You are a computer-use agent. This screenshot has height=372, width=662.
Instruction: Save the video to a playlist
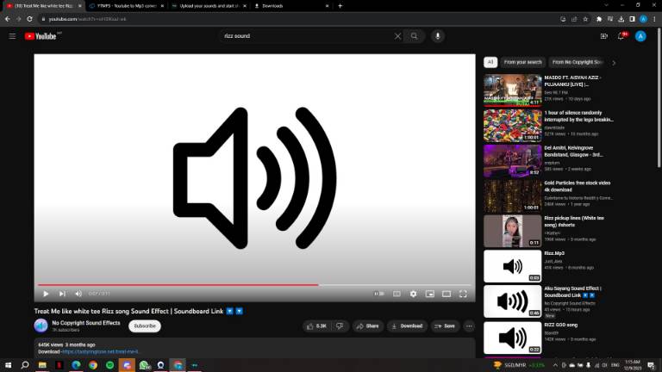point(445,326)
